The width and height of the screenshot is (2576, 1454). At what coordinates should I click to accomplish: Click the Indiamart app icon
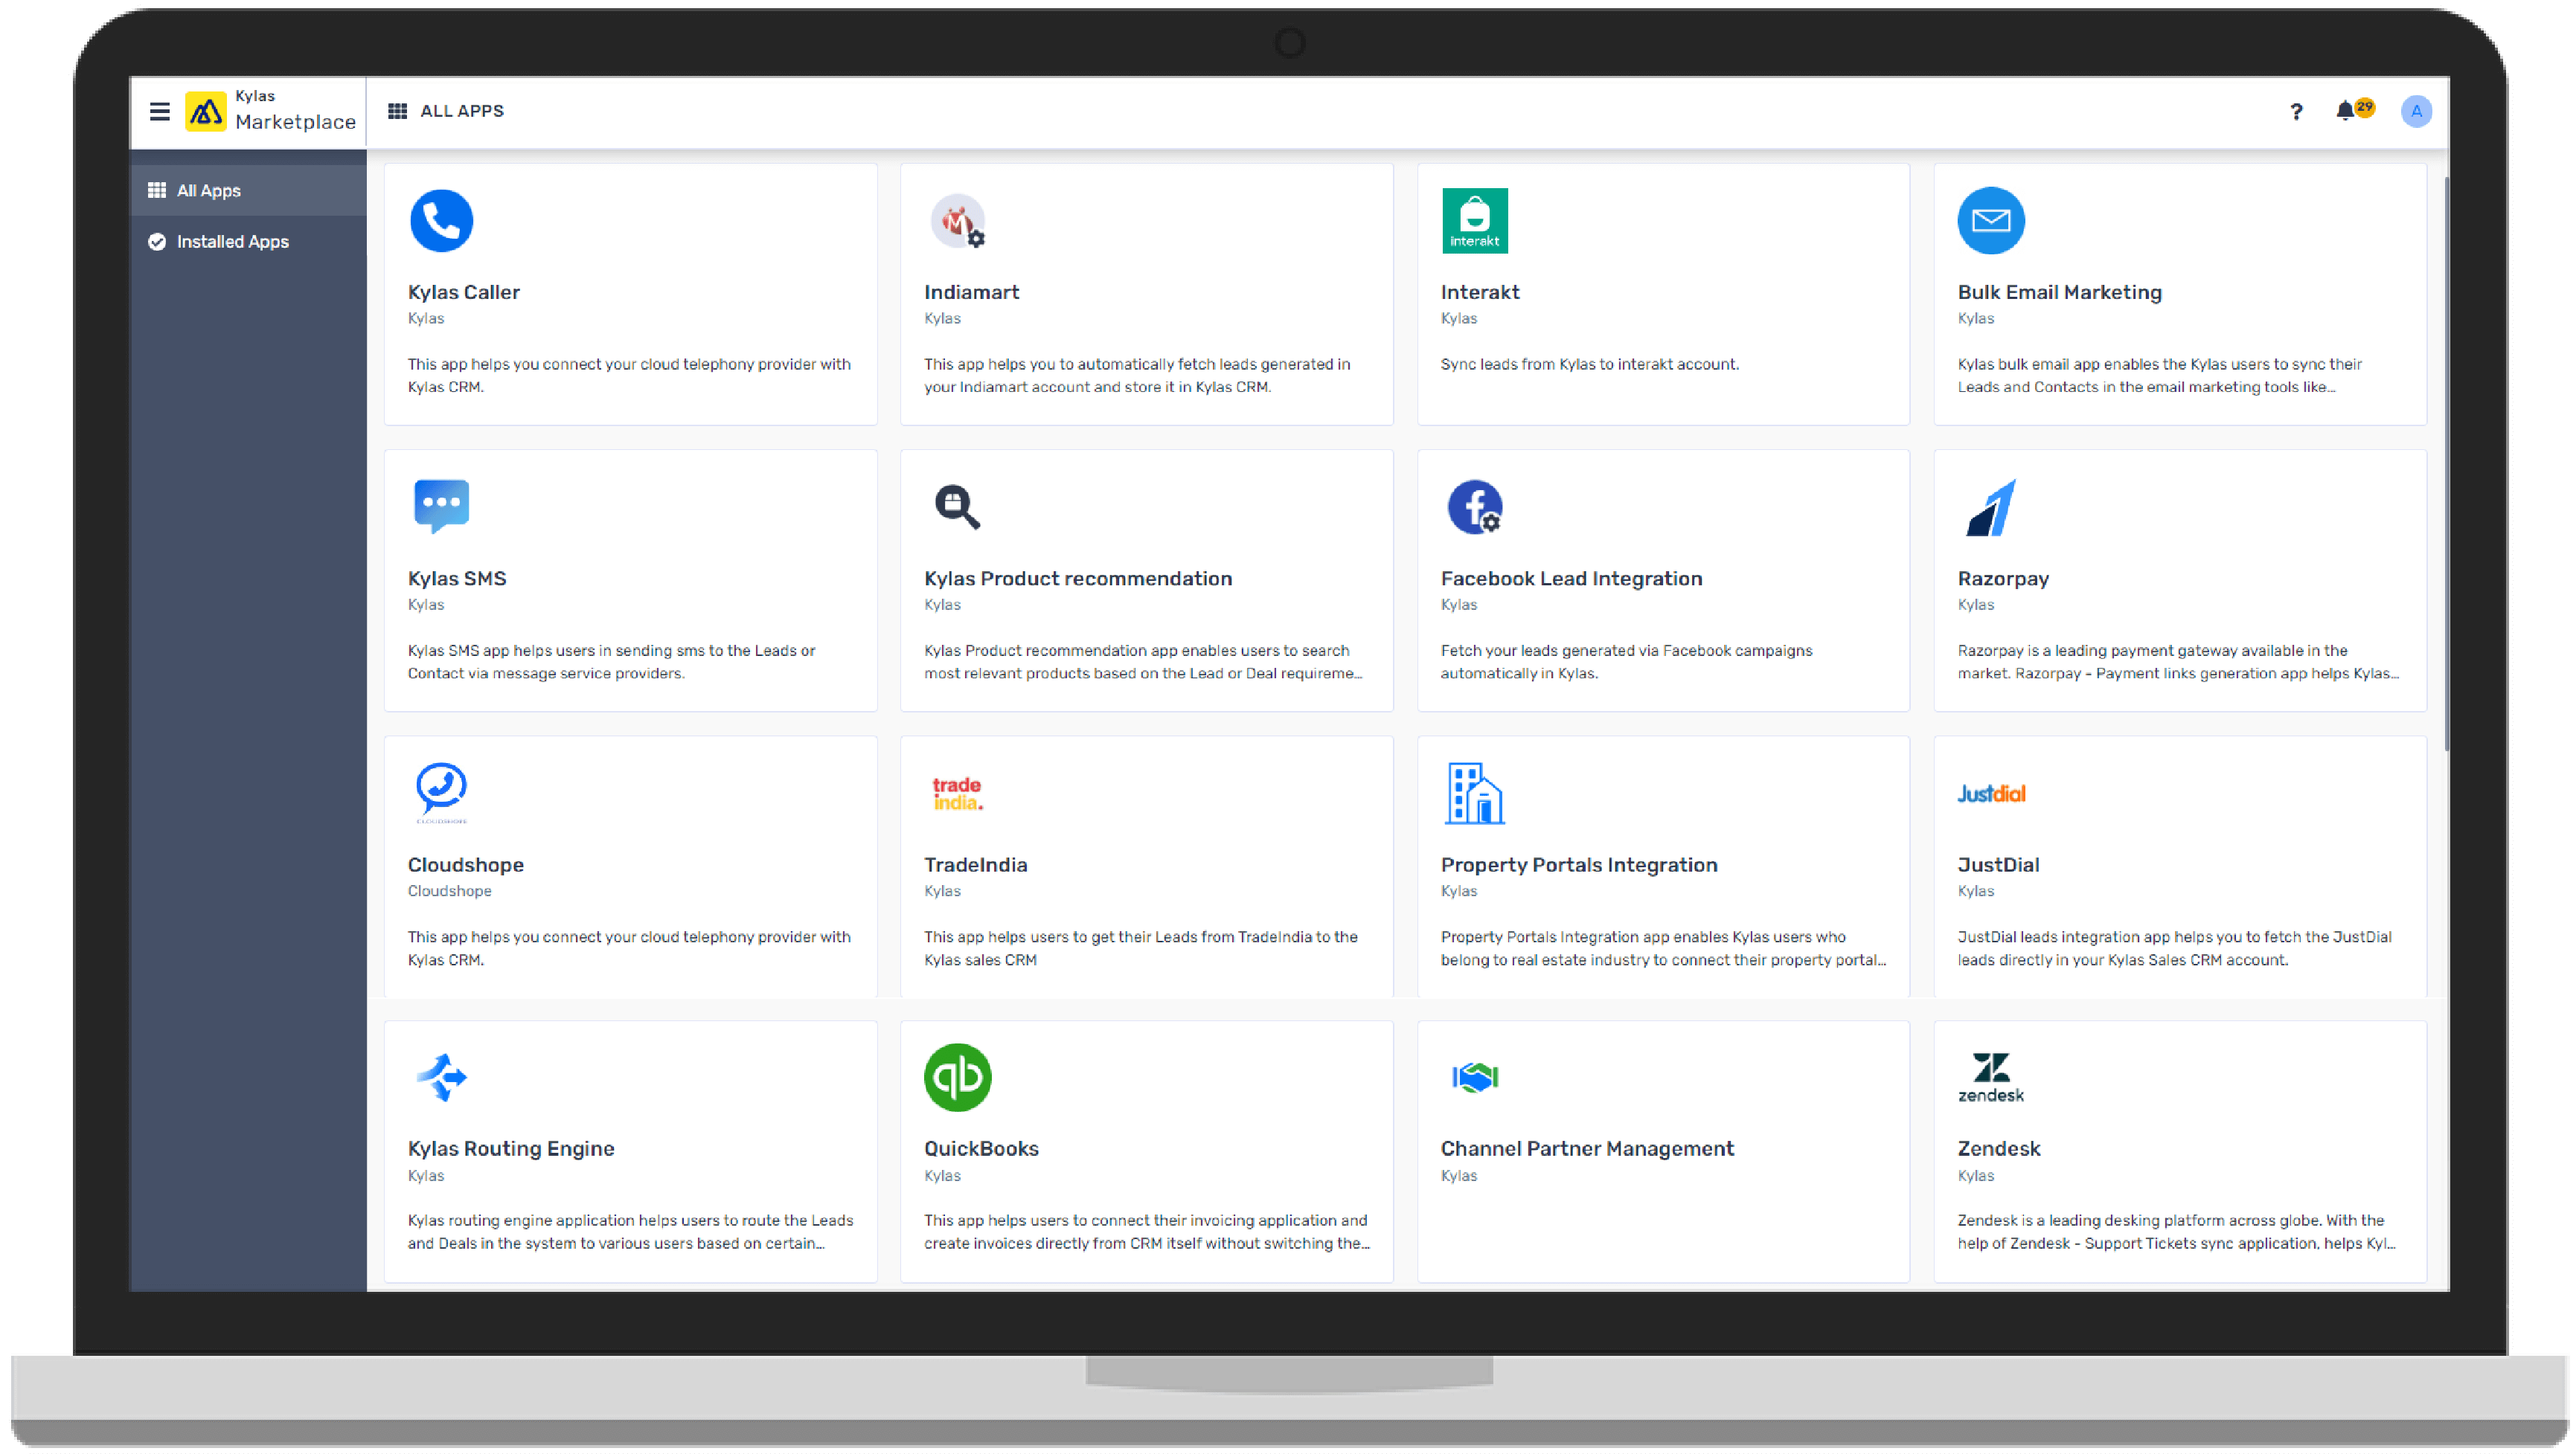click(x=957, y=221)
